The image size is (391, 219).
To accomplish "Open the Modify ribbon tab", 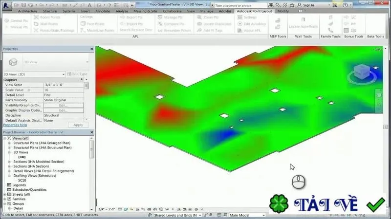I will pos(283,11).
